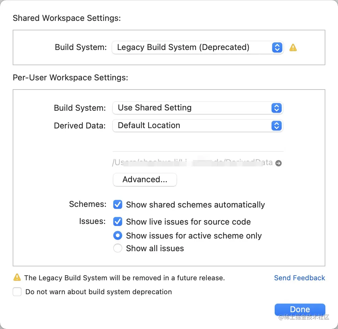The width and height of the screenshot is (338, 329).
Task: Reveal DerivedData folder with the arrow icon
Action: [x=279, y=163]
